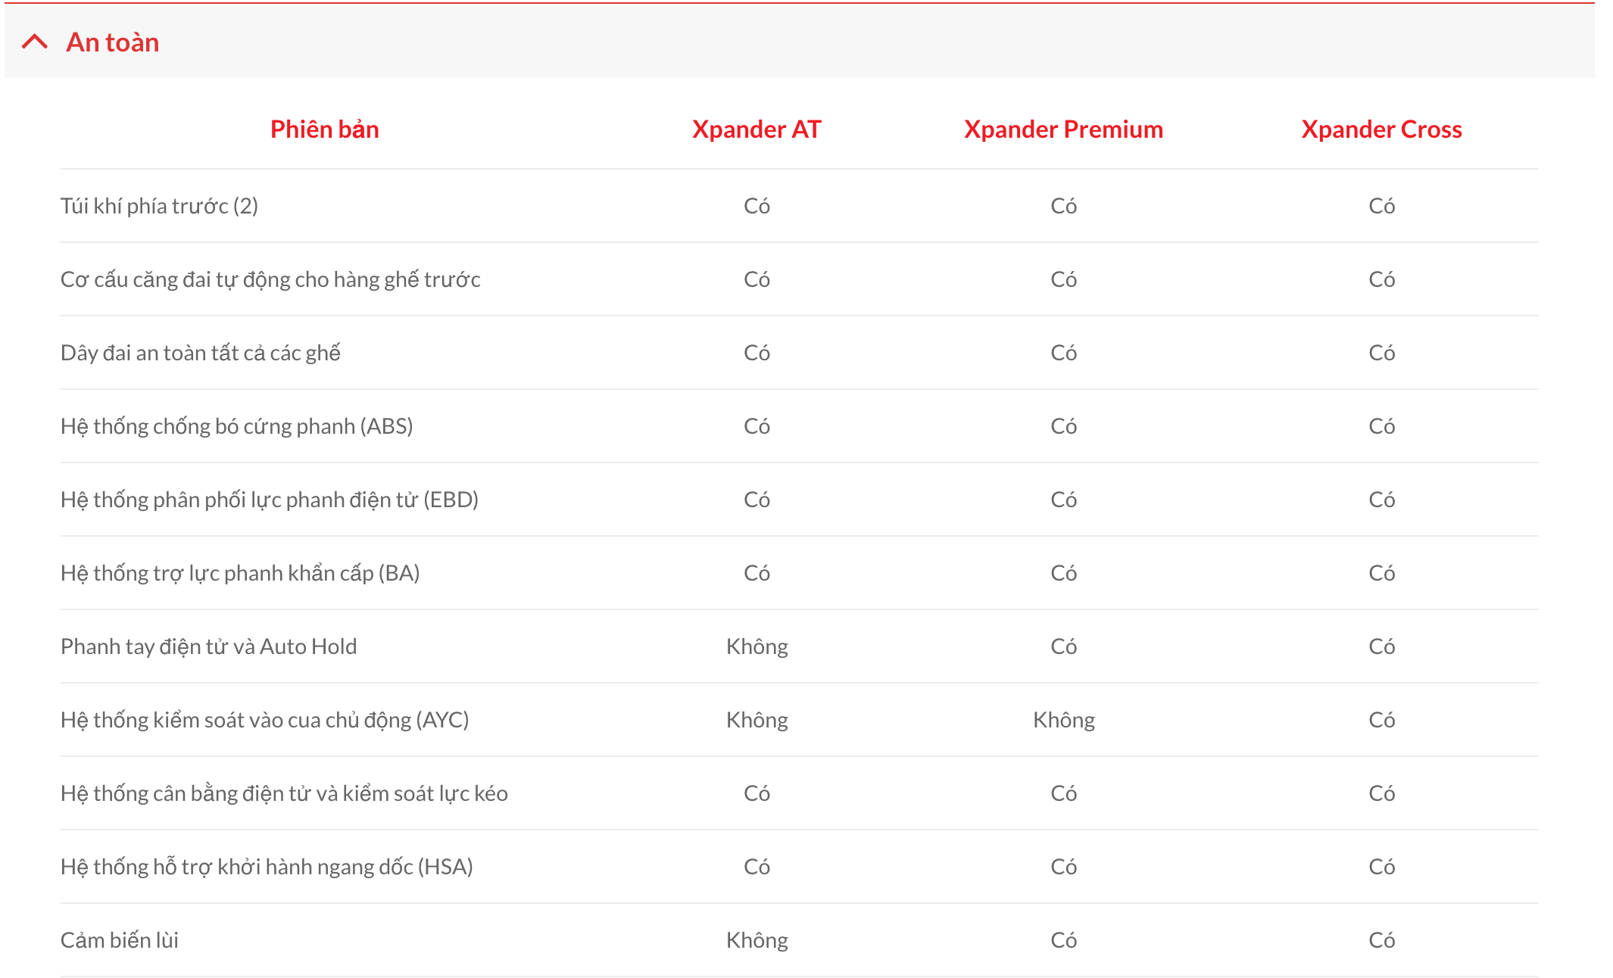Click the An toàn section title

[x=113, y=42]
